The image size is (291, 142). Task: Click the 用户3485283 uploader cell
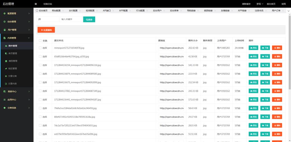[224, 48]
